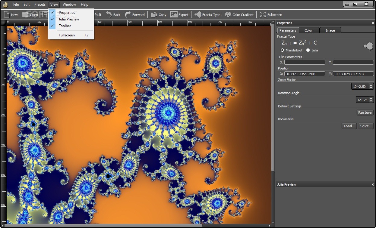Click the application logo in title bar
Viewport: 376px width, 228px height.
point(5,4)
